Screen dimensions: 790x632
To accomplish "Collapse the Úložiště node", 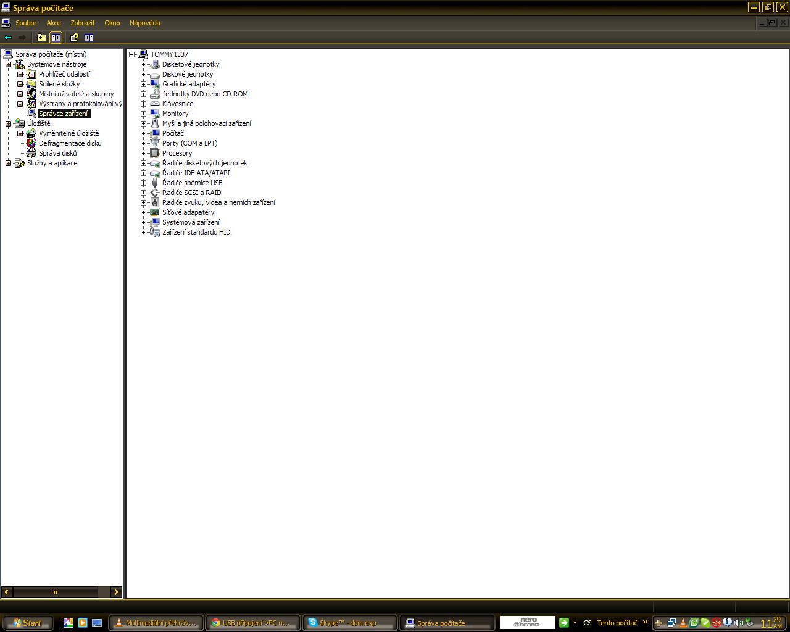I will 9,123.
